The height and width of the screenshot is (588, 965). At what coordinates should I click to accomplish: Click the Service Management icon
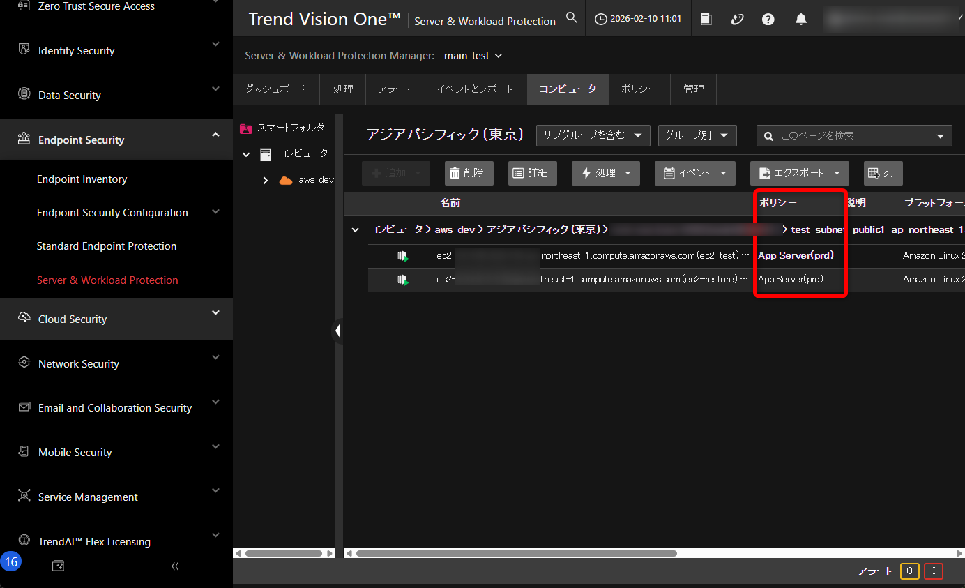pos(24,496)
